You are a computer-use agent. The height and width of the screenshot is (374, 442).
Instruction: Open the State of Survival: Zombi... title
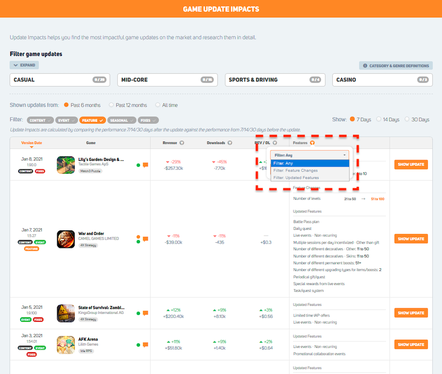(x=102, y=308)
